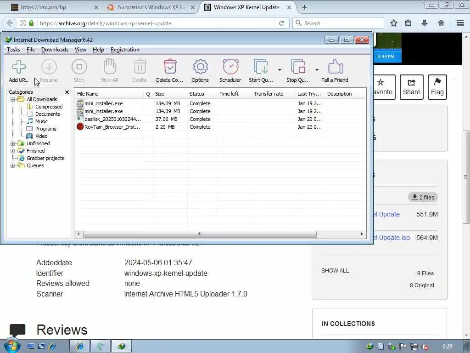The height and width of the screenshot is (353, 470).
Task: Click the site info icon in address bar
Action: point(23,23)
